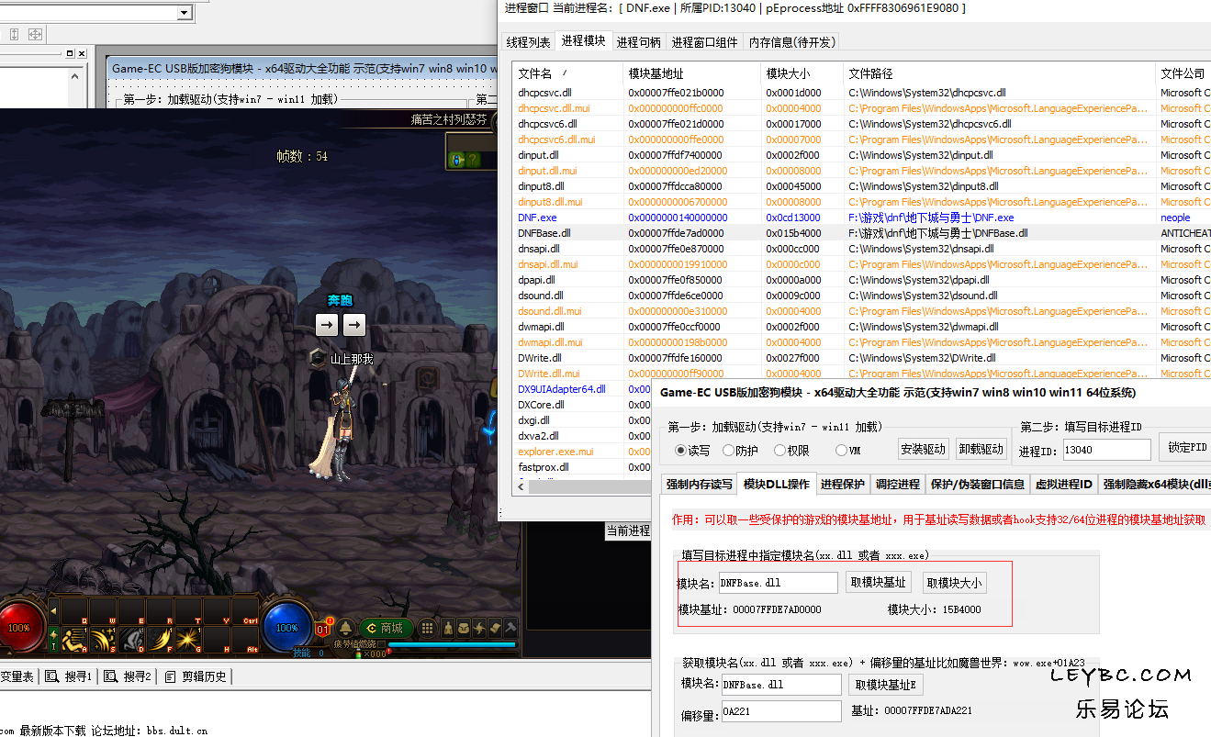Click the 取模块基址 button
This screenshot has height=737, width=1211.
[x=879, y=583]
